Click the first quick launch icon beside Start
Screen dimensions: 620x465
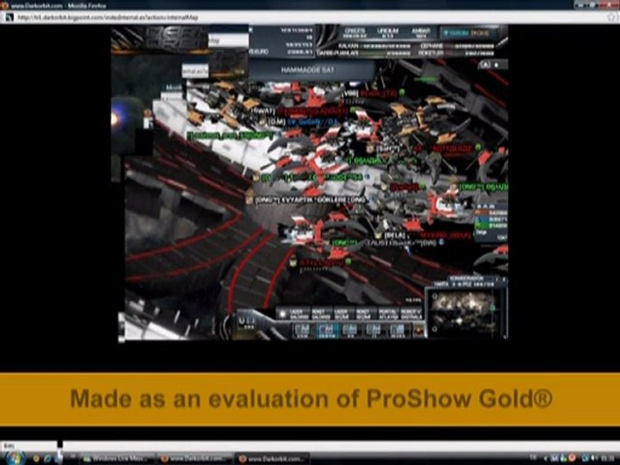(36, 459)
